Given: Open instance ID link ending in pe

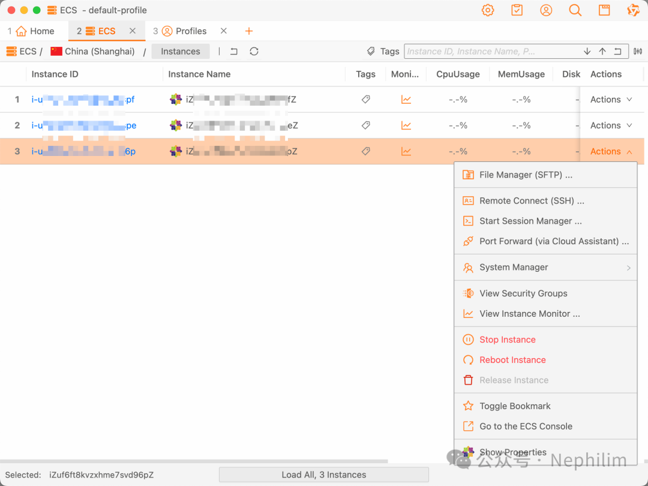Looking at the screenshot, I should (x=84, y=125).
